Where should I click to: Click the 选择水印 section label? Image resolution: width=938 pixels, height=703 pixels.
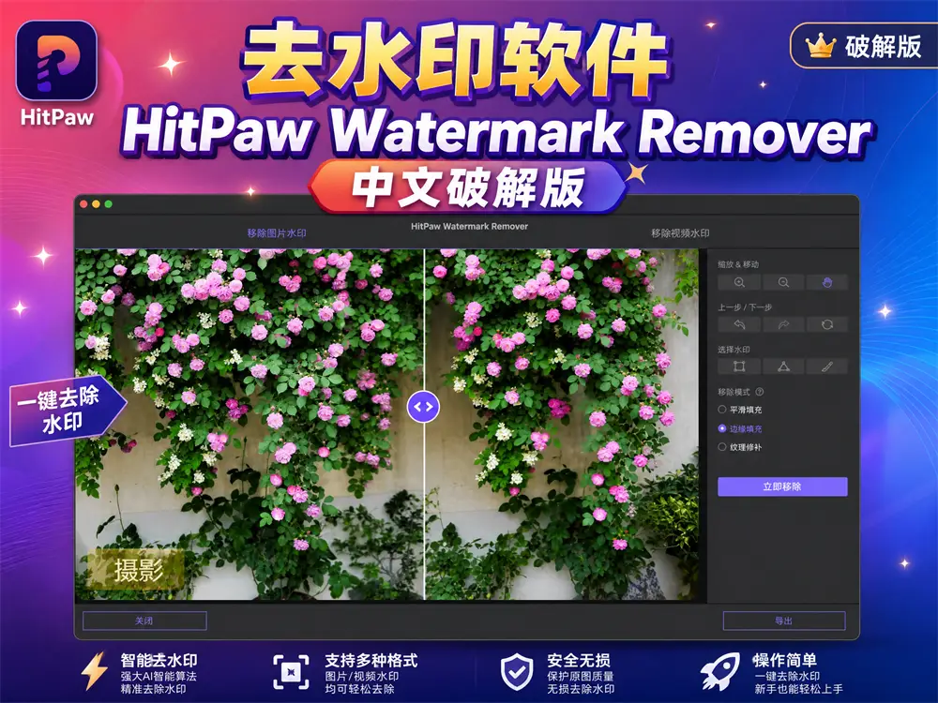(734, 350)
